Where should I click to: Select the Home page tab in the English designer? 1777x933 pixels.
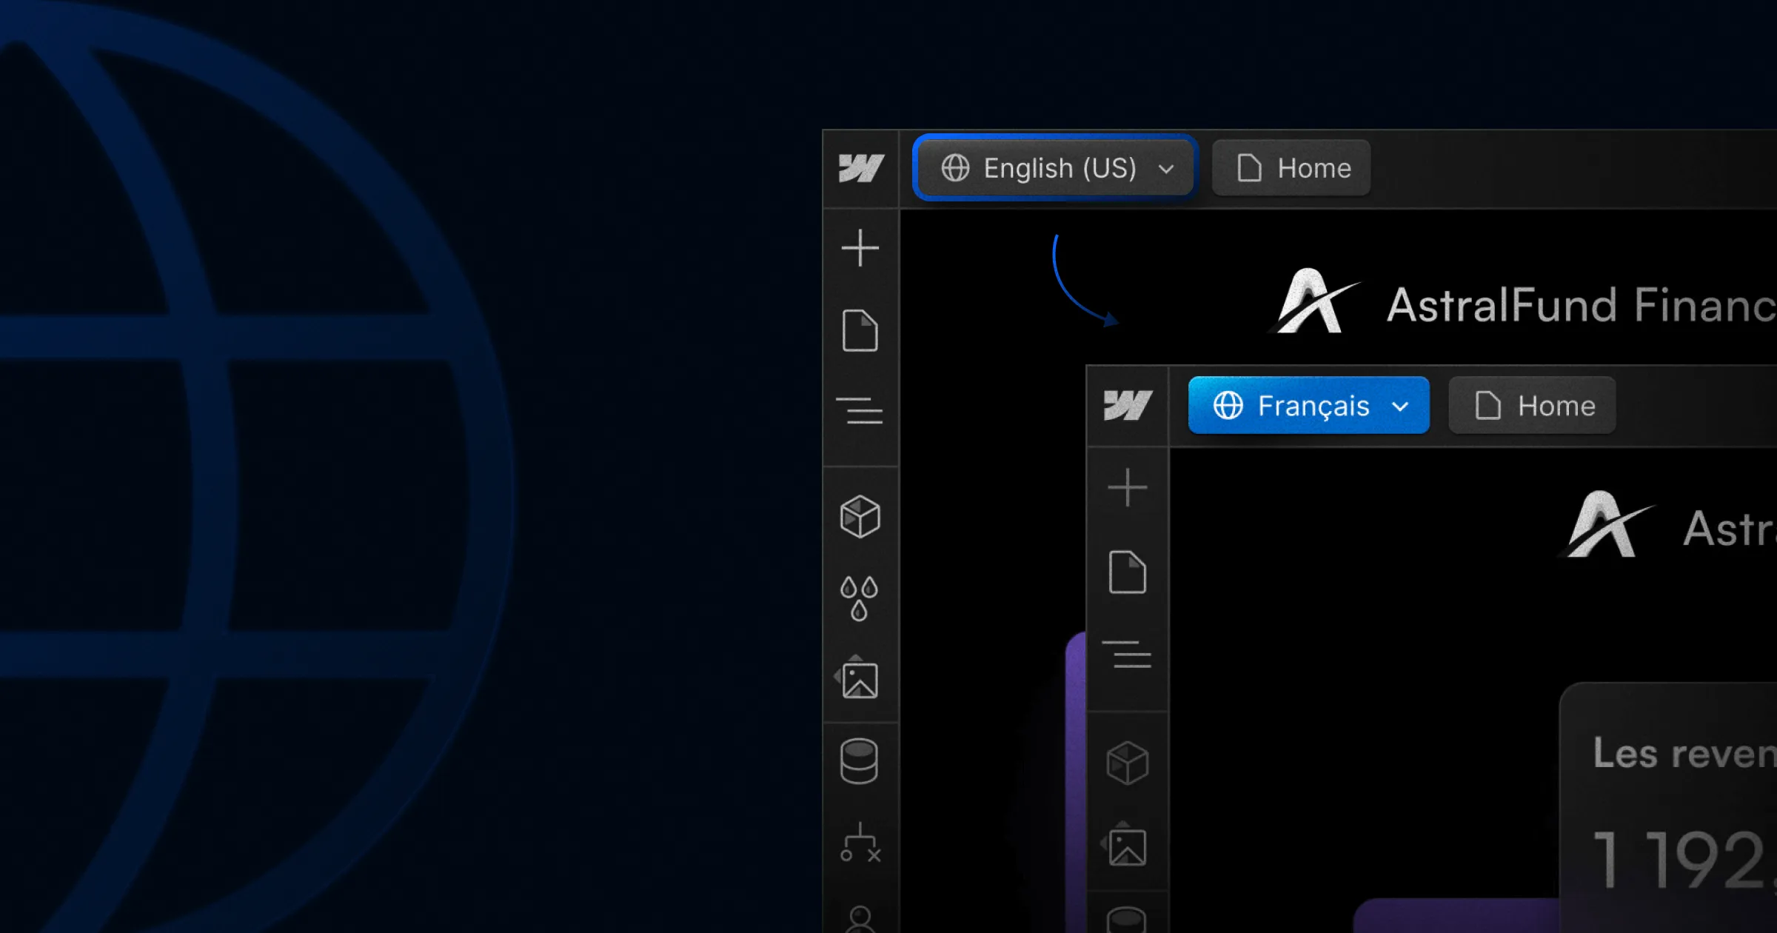point(1291,167)
